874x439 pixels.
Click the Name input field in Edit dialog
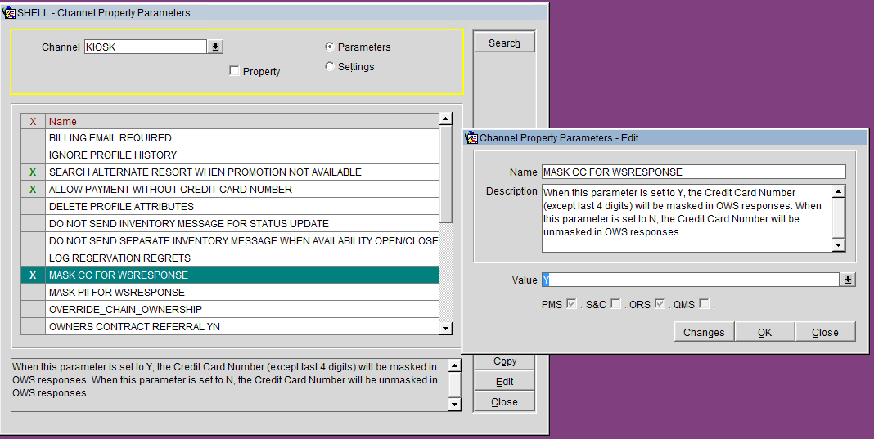(x=693, y=172)
